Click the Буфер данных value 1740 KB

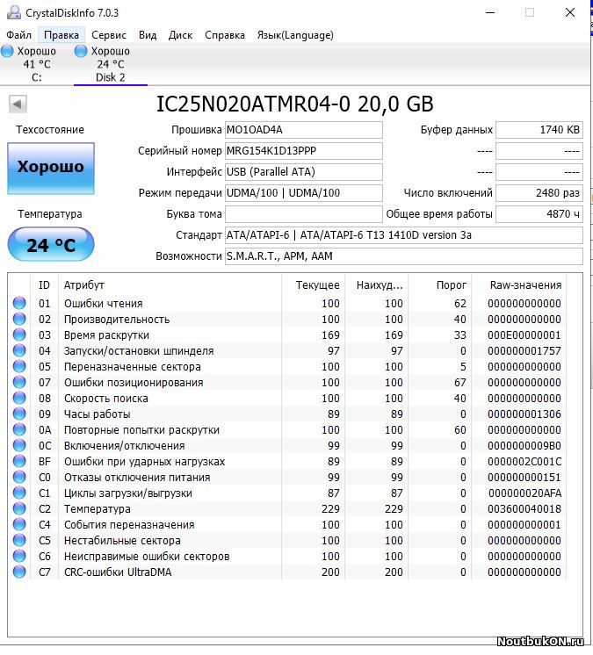pyautogui.click(x=539, y=130)
